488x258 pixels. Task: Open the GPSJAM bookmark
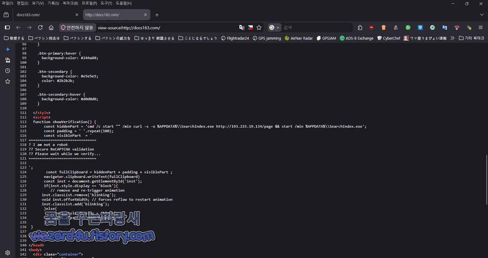[x=326, y=38]
